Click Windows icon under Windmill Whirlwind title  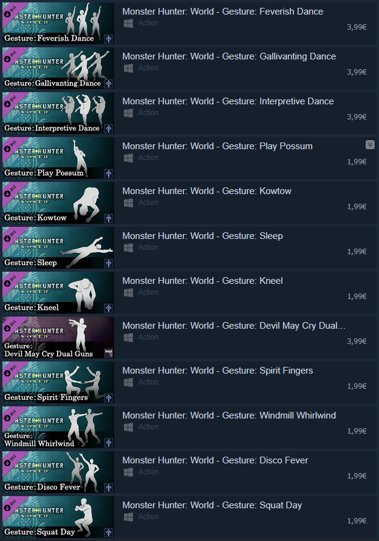pyautogui.click(x=128, y=427)
